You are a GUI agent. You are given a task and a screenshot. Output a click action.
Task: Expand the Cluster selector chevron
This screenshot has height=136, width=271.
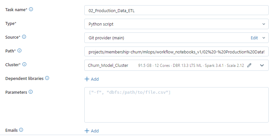262,65
